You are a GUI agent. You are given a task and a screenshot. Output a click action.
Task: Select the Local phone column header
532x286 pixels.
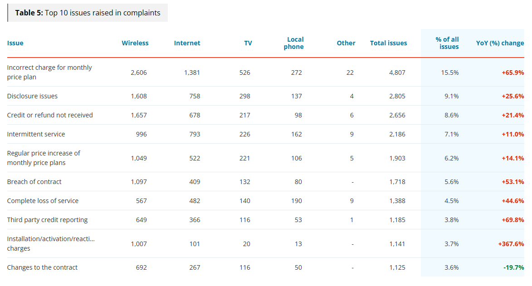pyautogui.click(x=294, y=43)
